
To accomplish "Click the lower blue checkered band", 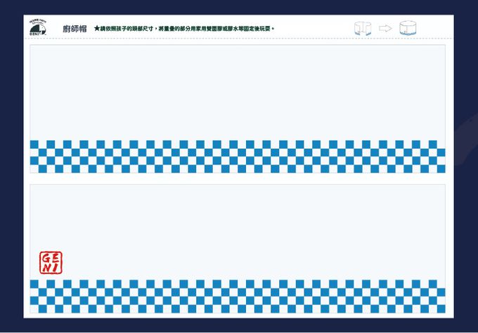I will (238, 297).
